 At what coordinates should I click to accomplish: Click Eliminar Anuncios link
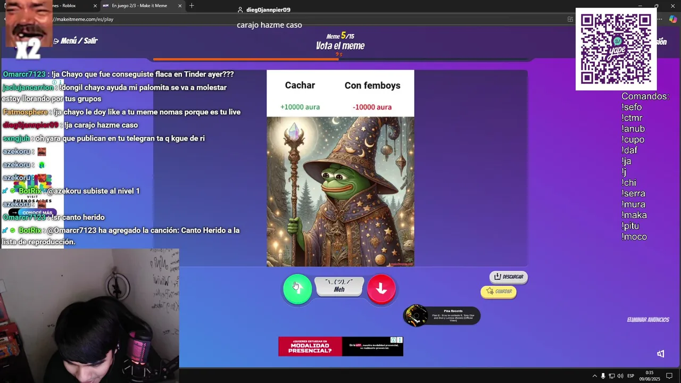click(648, 320)
